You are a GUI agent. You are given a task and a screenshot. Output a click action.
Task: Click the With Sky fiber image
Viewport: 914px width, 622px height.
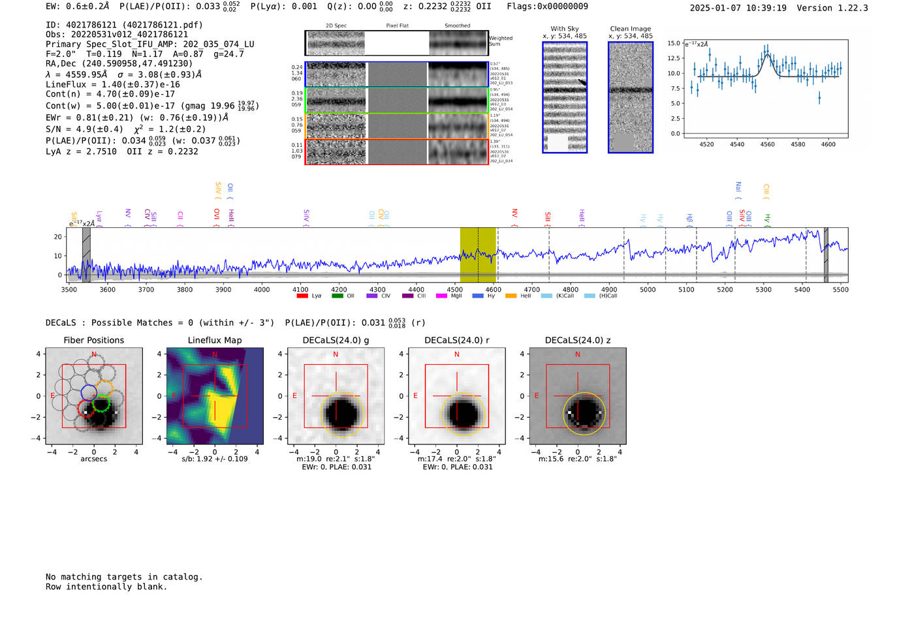point(565,97)
